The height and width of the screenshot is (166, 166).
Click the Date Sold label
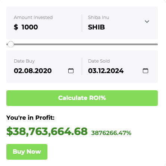click(x=99, y=61)
